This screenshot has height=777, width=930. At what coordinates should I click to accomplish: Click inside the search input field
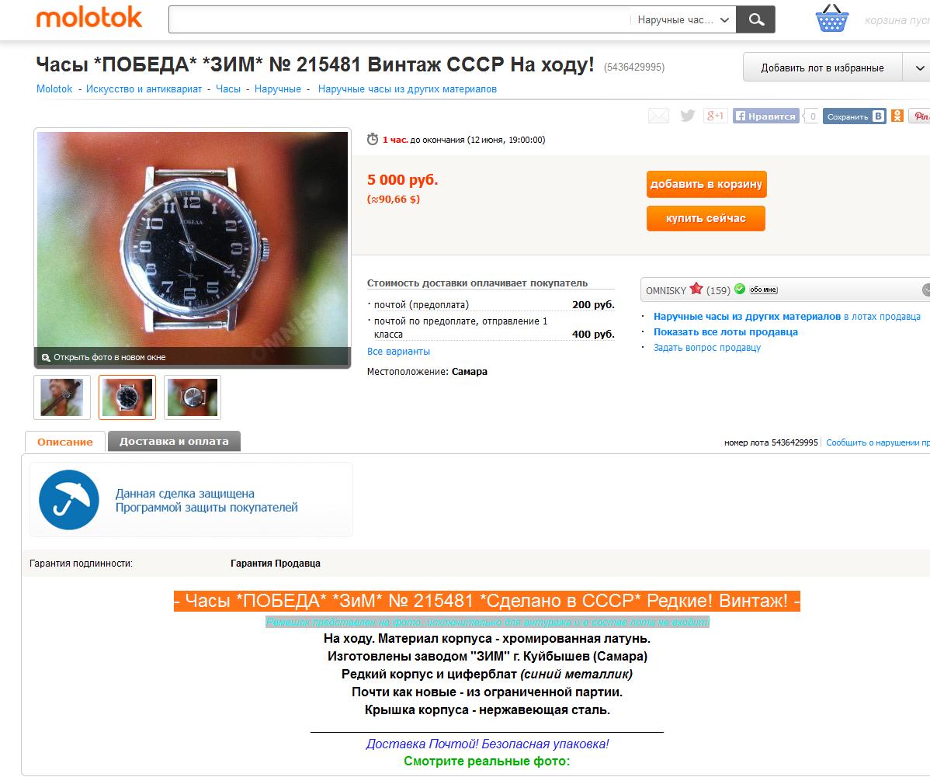pos(399,19)
